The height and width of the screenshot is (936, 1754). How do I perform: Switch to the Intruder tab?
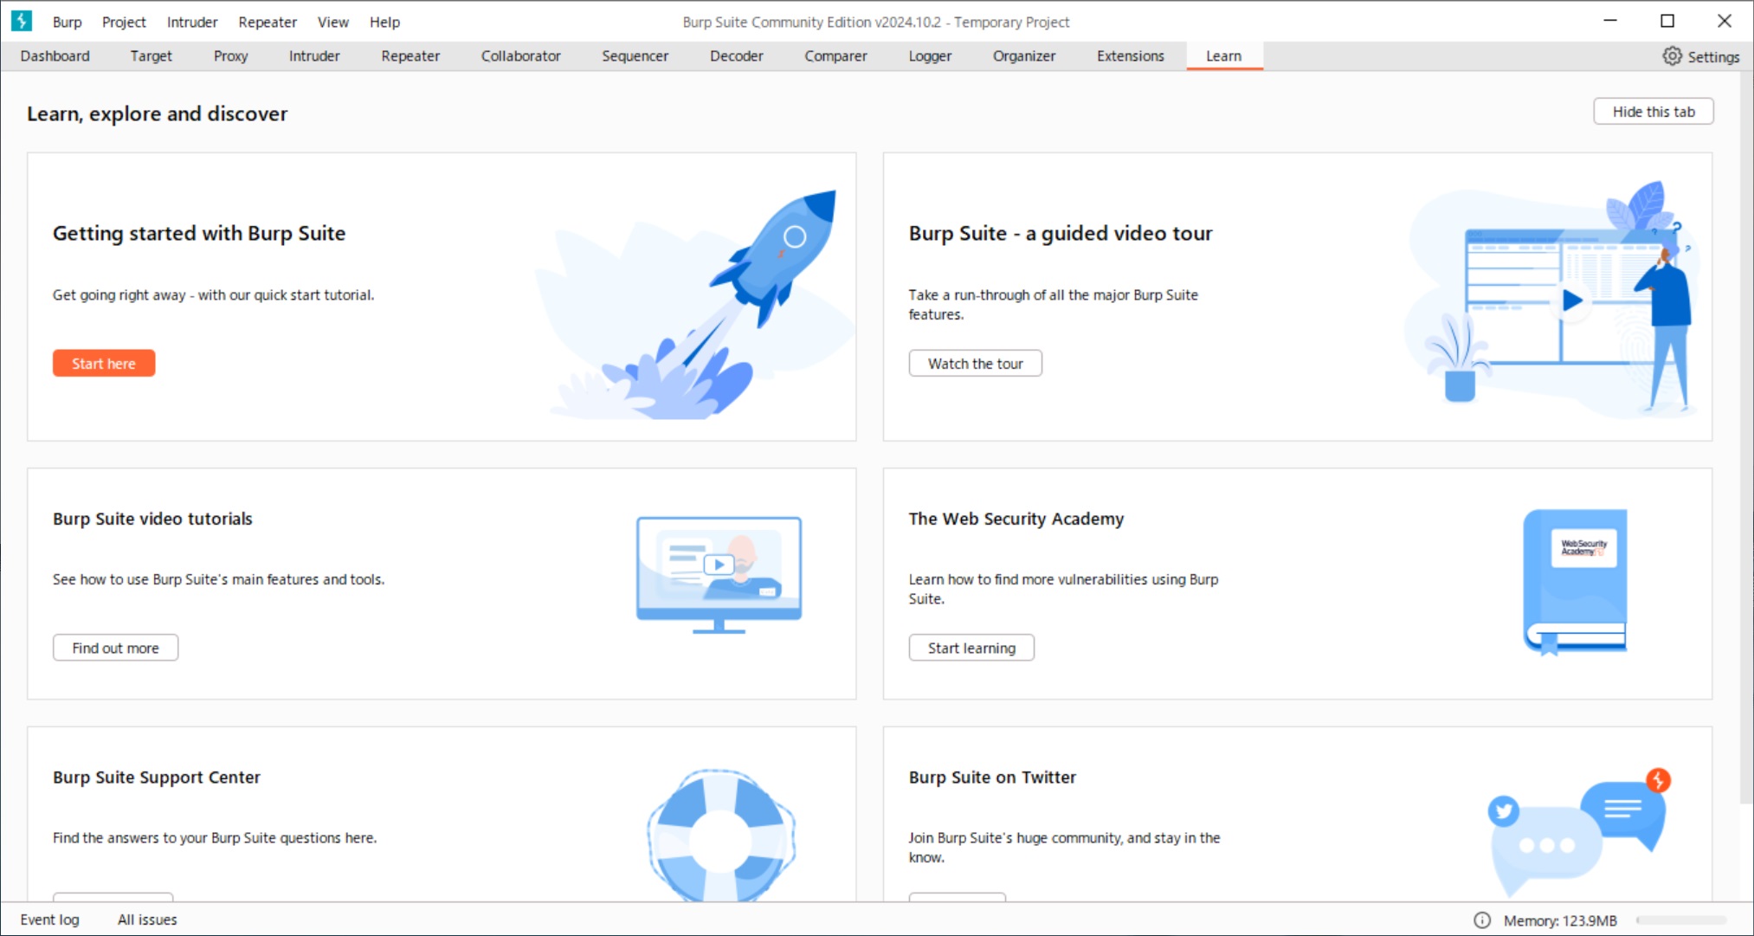pyautogui.click(x=314, y=56)
